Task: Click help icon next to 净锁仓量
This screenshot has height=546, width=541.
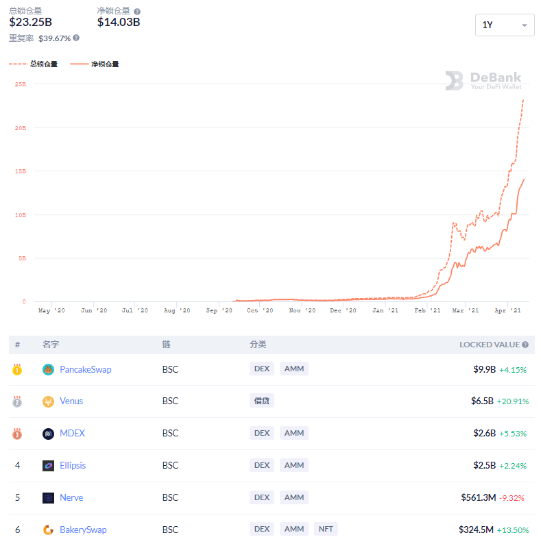Action: pyautogui.click(x=137, y=12)
